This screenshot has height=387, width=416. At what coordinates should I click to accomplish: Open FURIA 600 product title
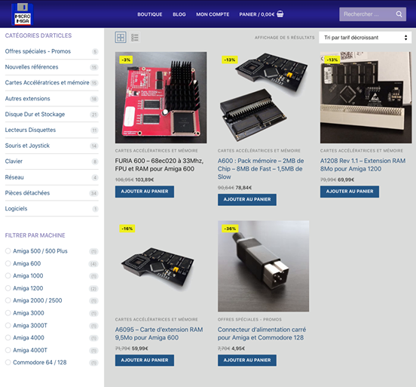click(x=159, y=164)
